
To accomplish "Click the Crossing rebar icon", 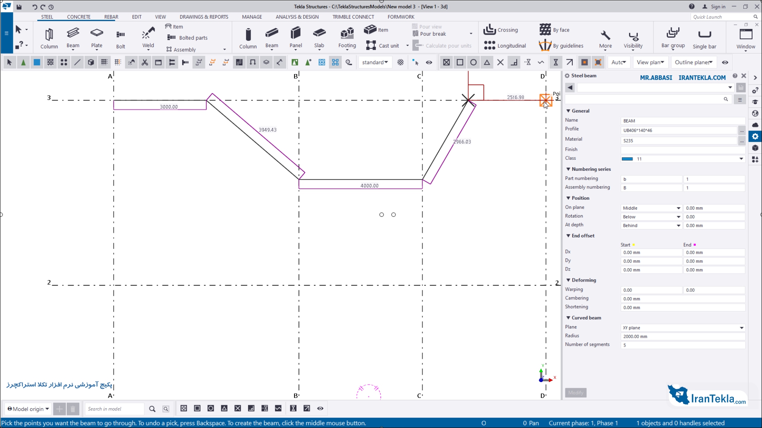I will tap(489, 29).
